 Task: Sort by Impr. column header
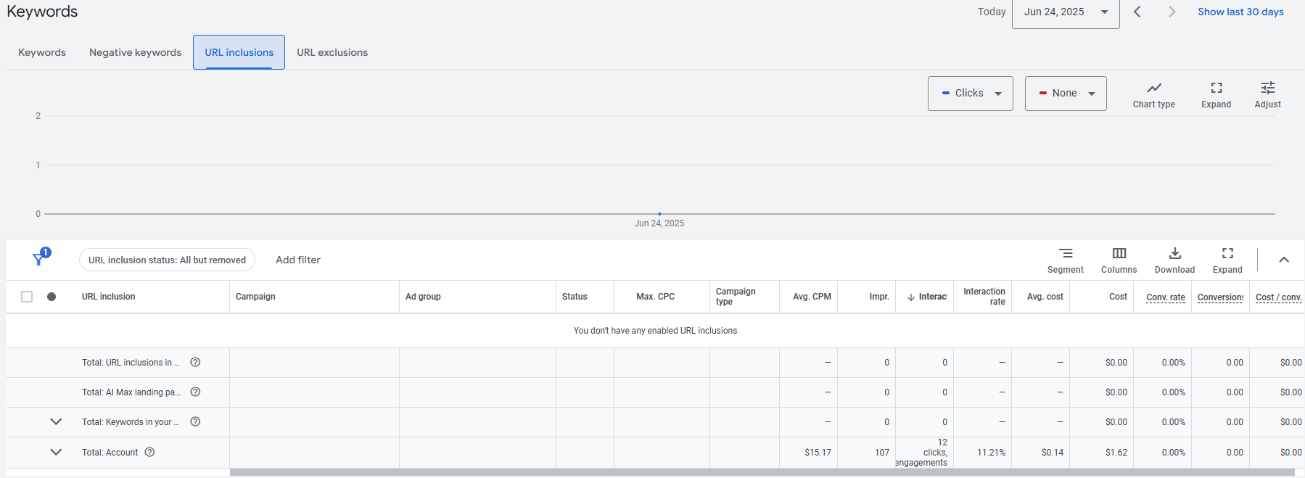point(879,297)
